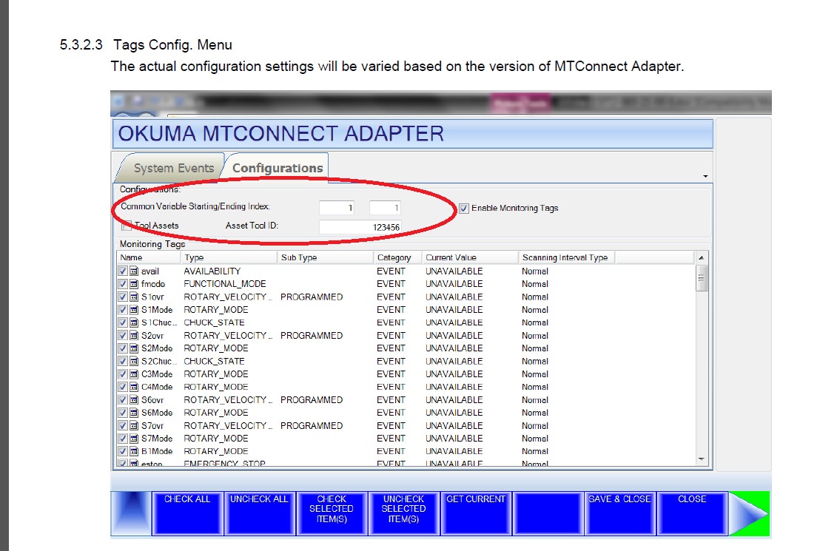Viewport: 820px width, 551px height.
Task: Select PROGRAMMED sub type in S1ovr row
Action: (312, 297)
